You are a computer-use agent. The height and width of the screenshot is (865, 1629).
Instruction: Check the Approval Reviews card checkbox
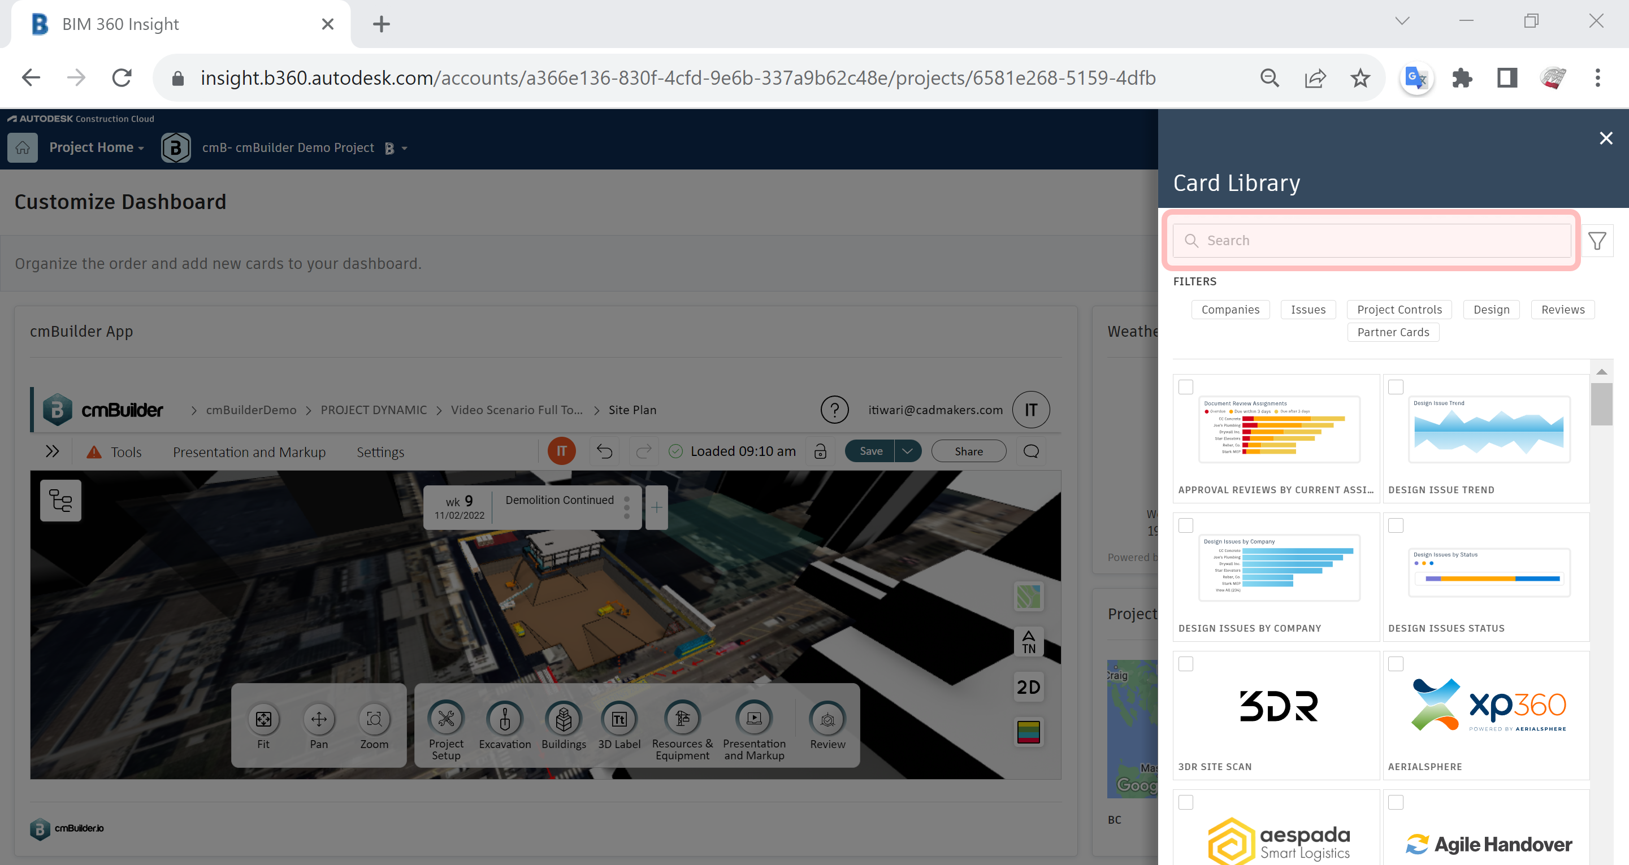pyautogui.click(x=1185, y=386)
